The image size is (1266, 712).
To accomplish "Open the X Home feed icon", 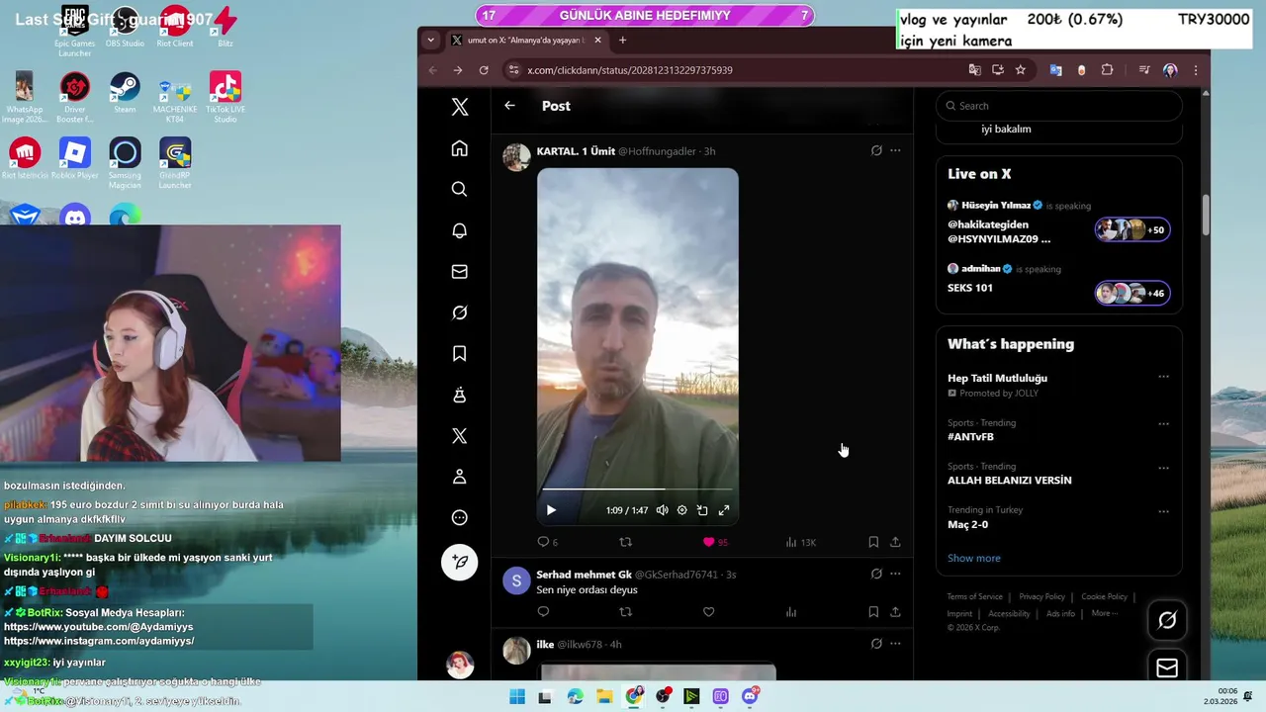I will [x=459, y=148].
